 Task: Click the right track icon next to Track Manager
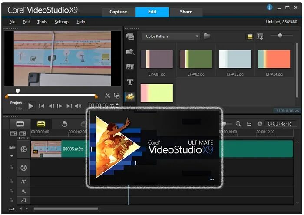[x=23, y=133]
